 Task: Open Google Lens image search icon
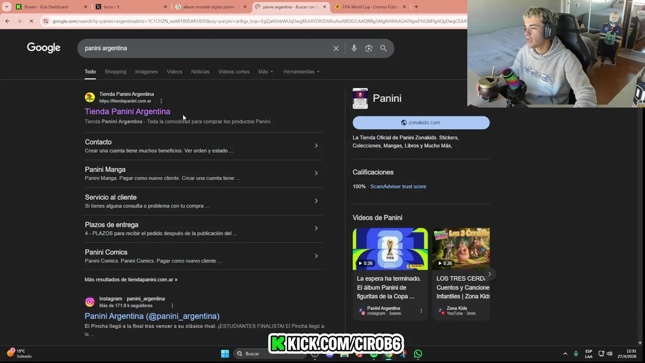(369, 48)
